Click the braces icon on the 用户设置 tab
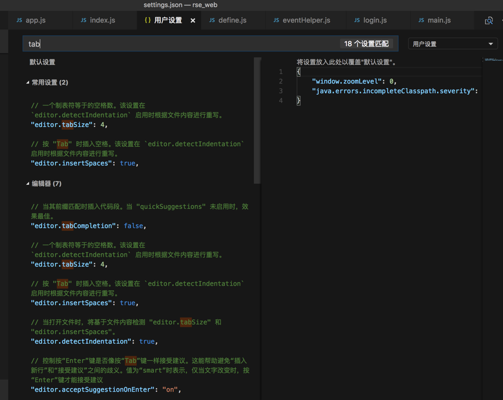The width and height of the screenshot is (503, 400). [x=147, y=20]
